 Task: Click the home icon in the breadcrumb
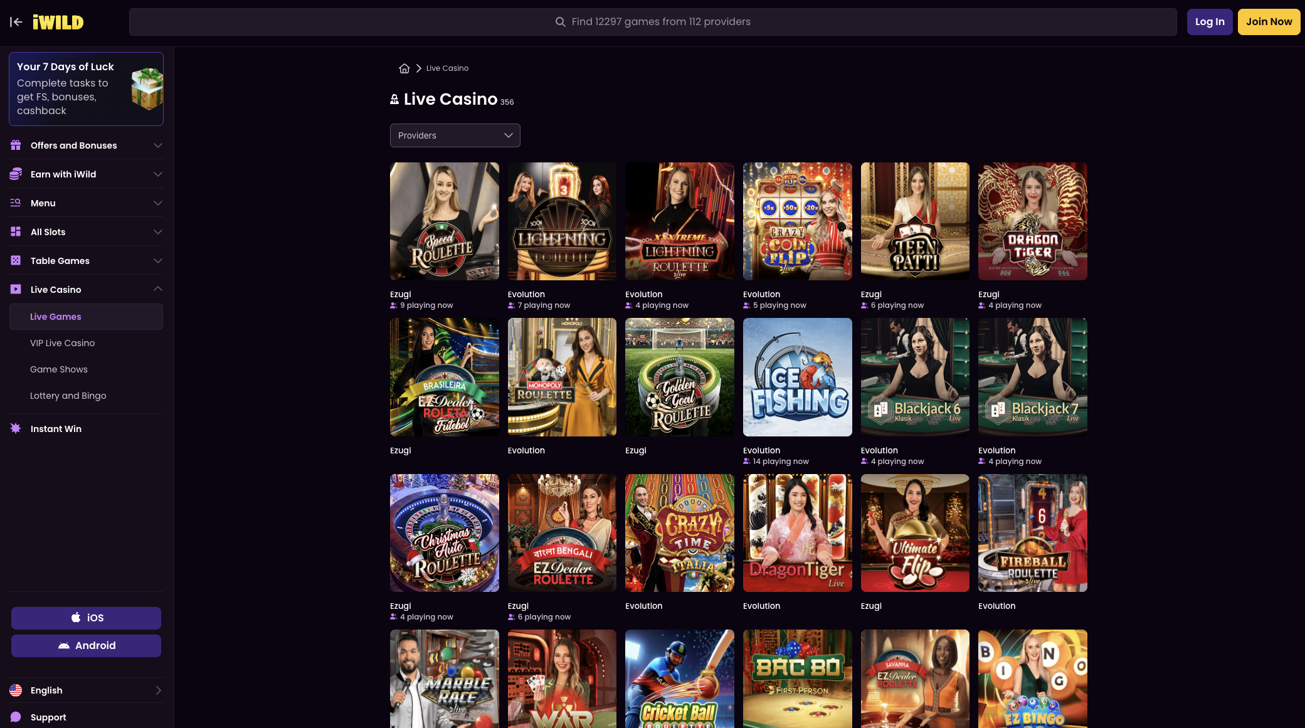pyautogui.click(x=404, y=68)
